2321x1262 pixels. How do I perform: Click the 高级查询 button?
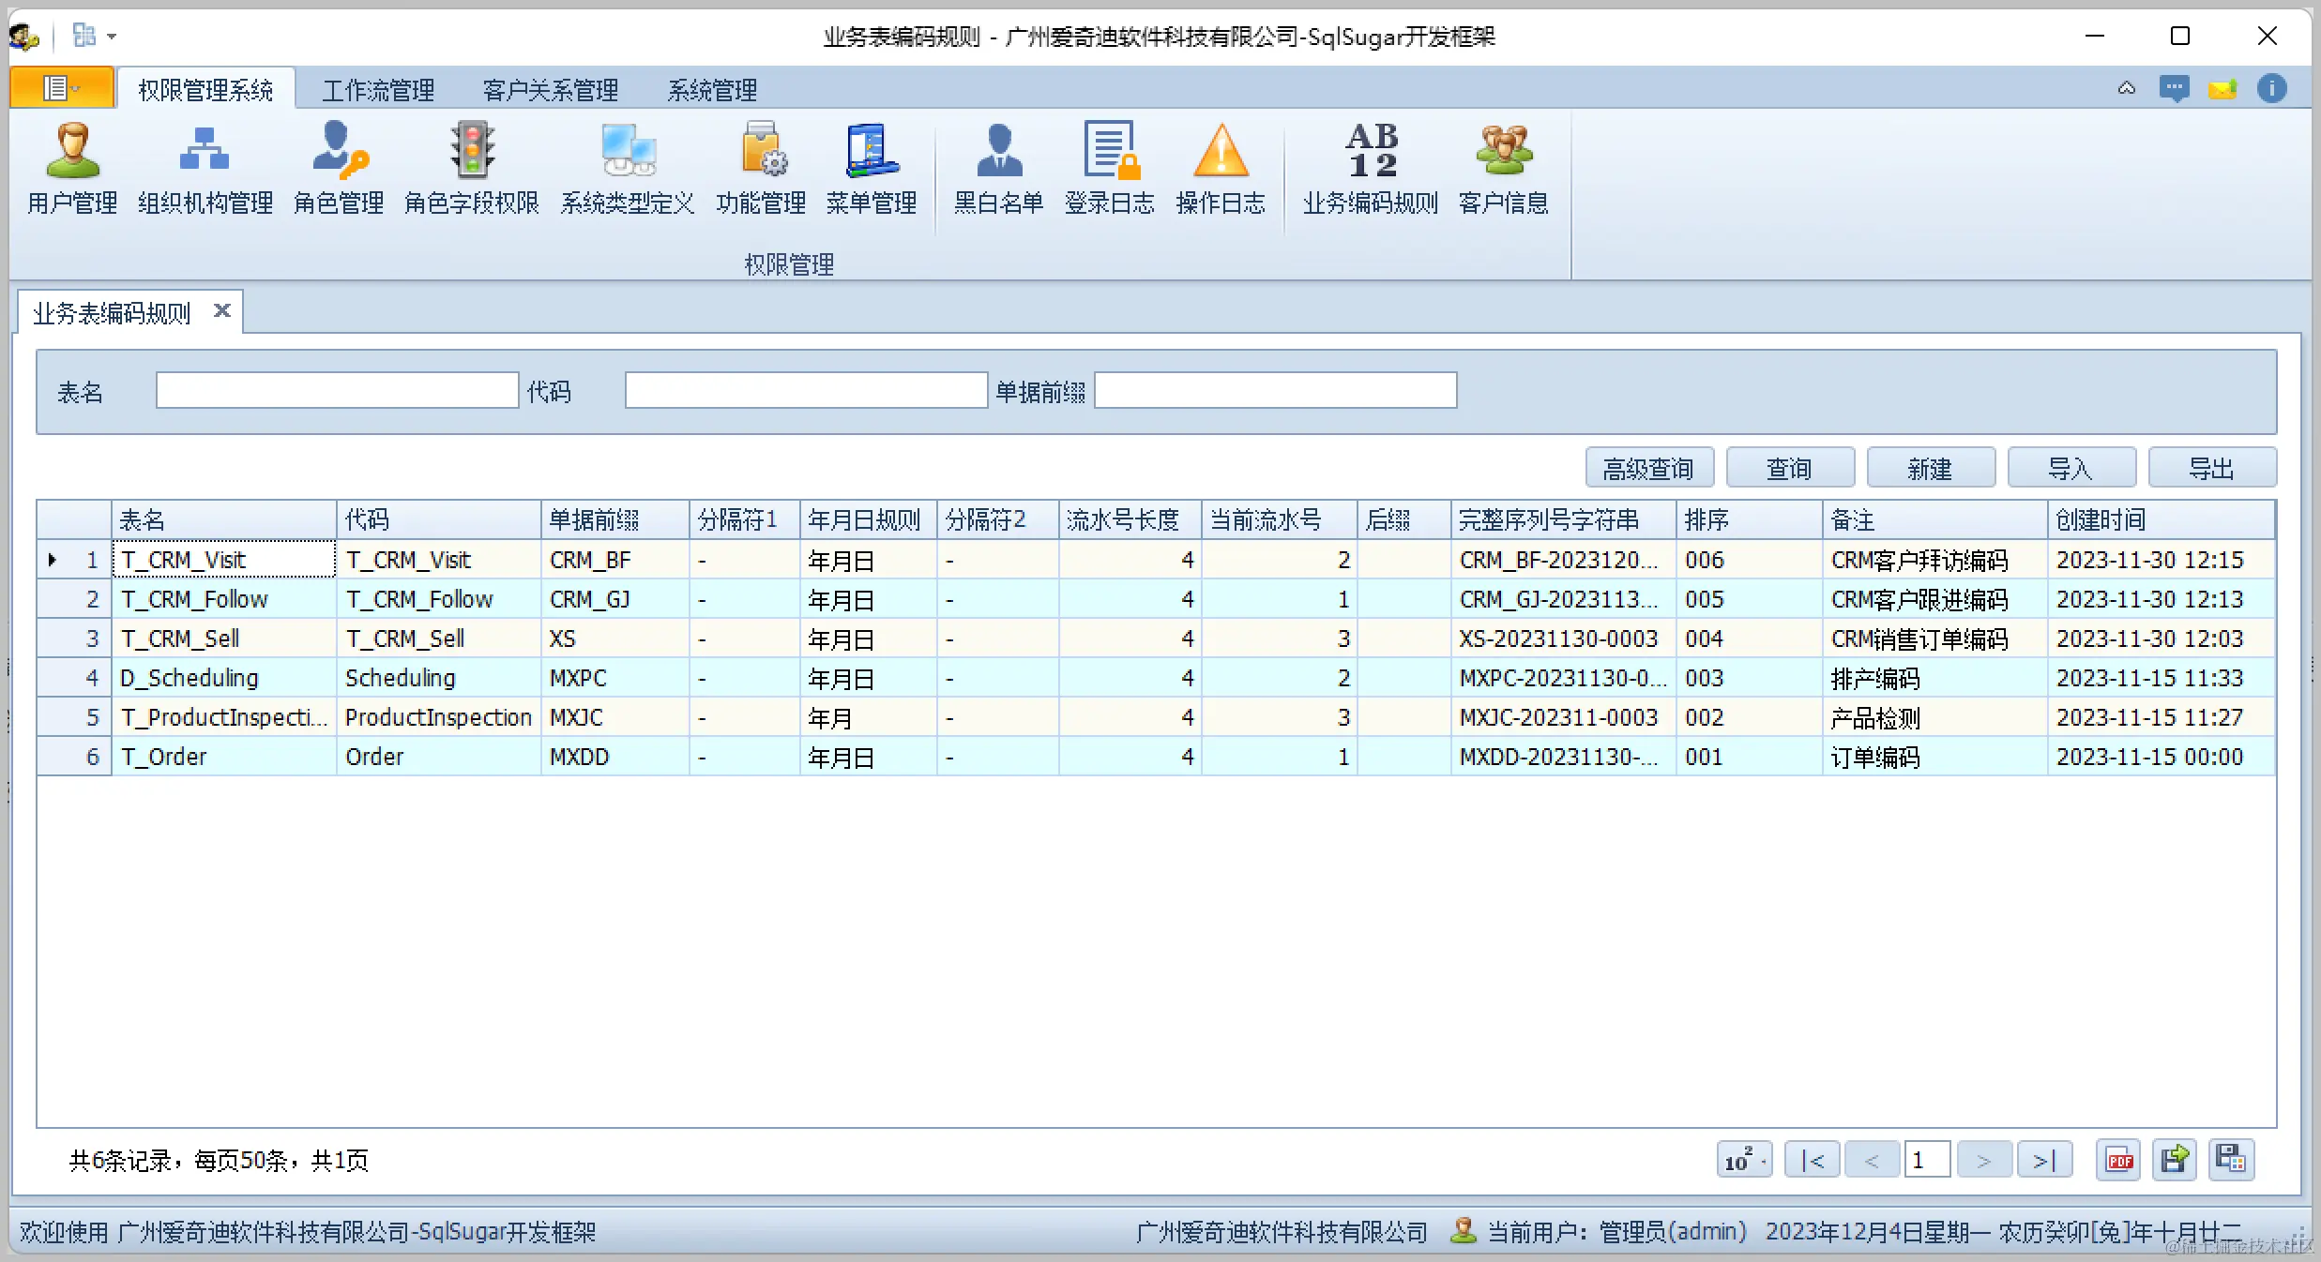pos(1648,468)
